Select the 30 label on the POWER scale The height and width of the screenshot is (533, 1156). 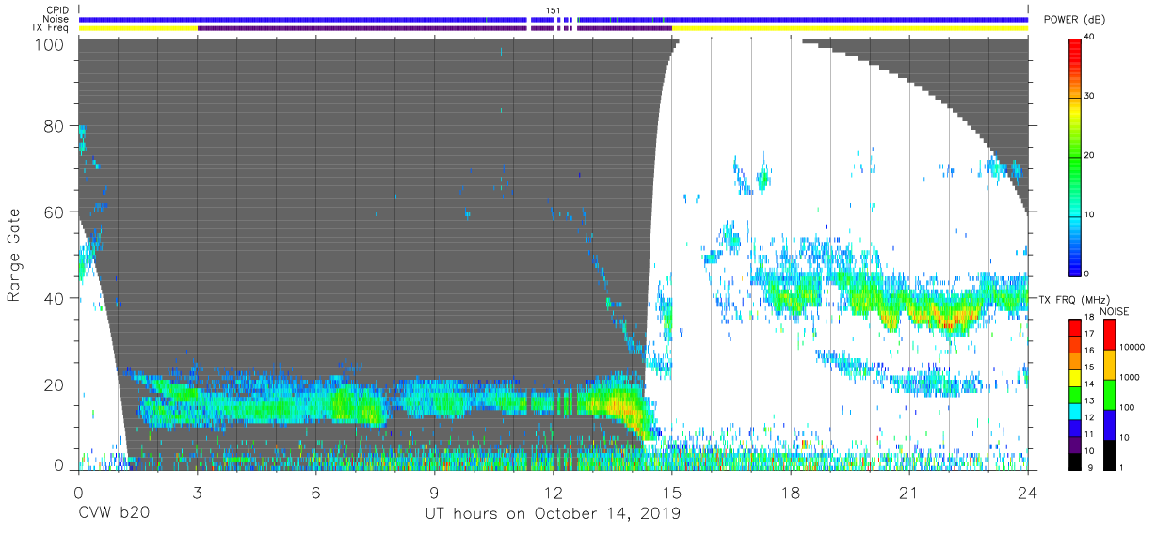coord(1091,97)
